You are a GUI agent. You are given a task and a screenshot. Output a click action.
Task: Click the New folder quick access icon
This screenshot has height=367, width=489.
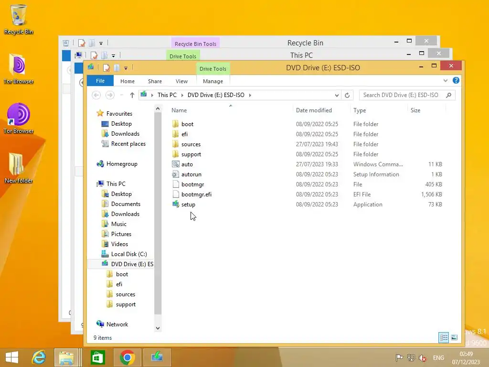pos(117,68)
